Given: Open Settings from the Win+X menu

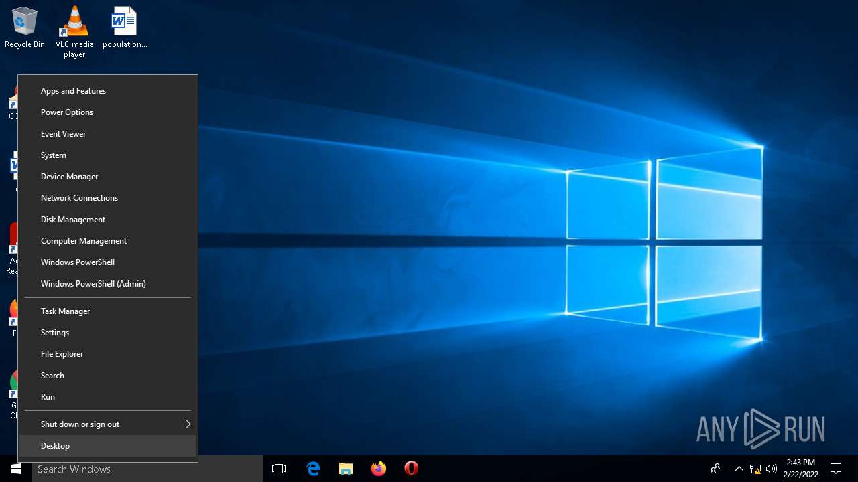Looking at the screenshot, I should [108, 333].
